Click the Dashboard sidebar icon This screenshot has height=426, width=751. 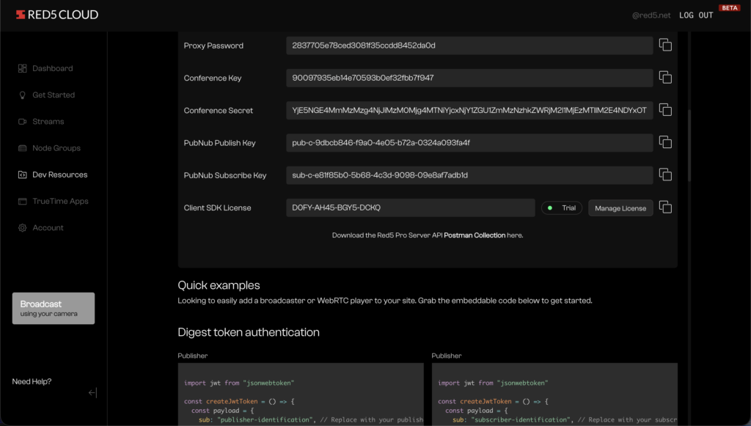tap(23, 68)
